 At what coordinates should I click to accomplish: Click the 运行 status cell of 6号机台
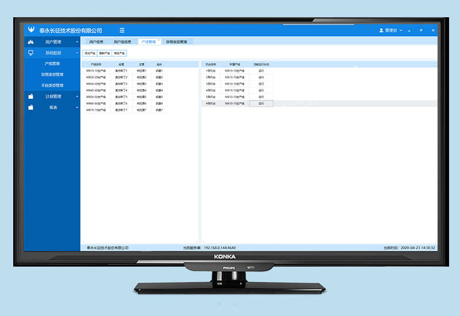261,103
